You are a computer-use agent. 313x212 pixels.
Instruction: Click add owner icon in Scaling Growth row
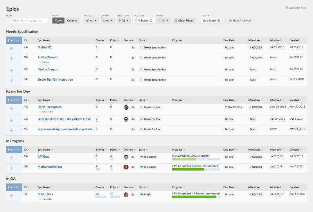[133, 57]
